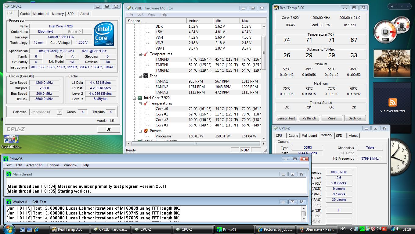Switch to the Uten navn - Paint taskbar button
415x234 pixels.
[317, 229]
